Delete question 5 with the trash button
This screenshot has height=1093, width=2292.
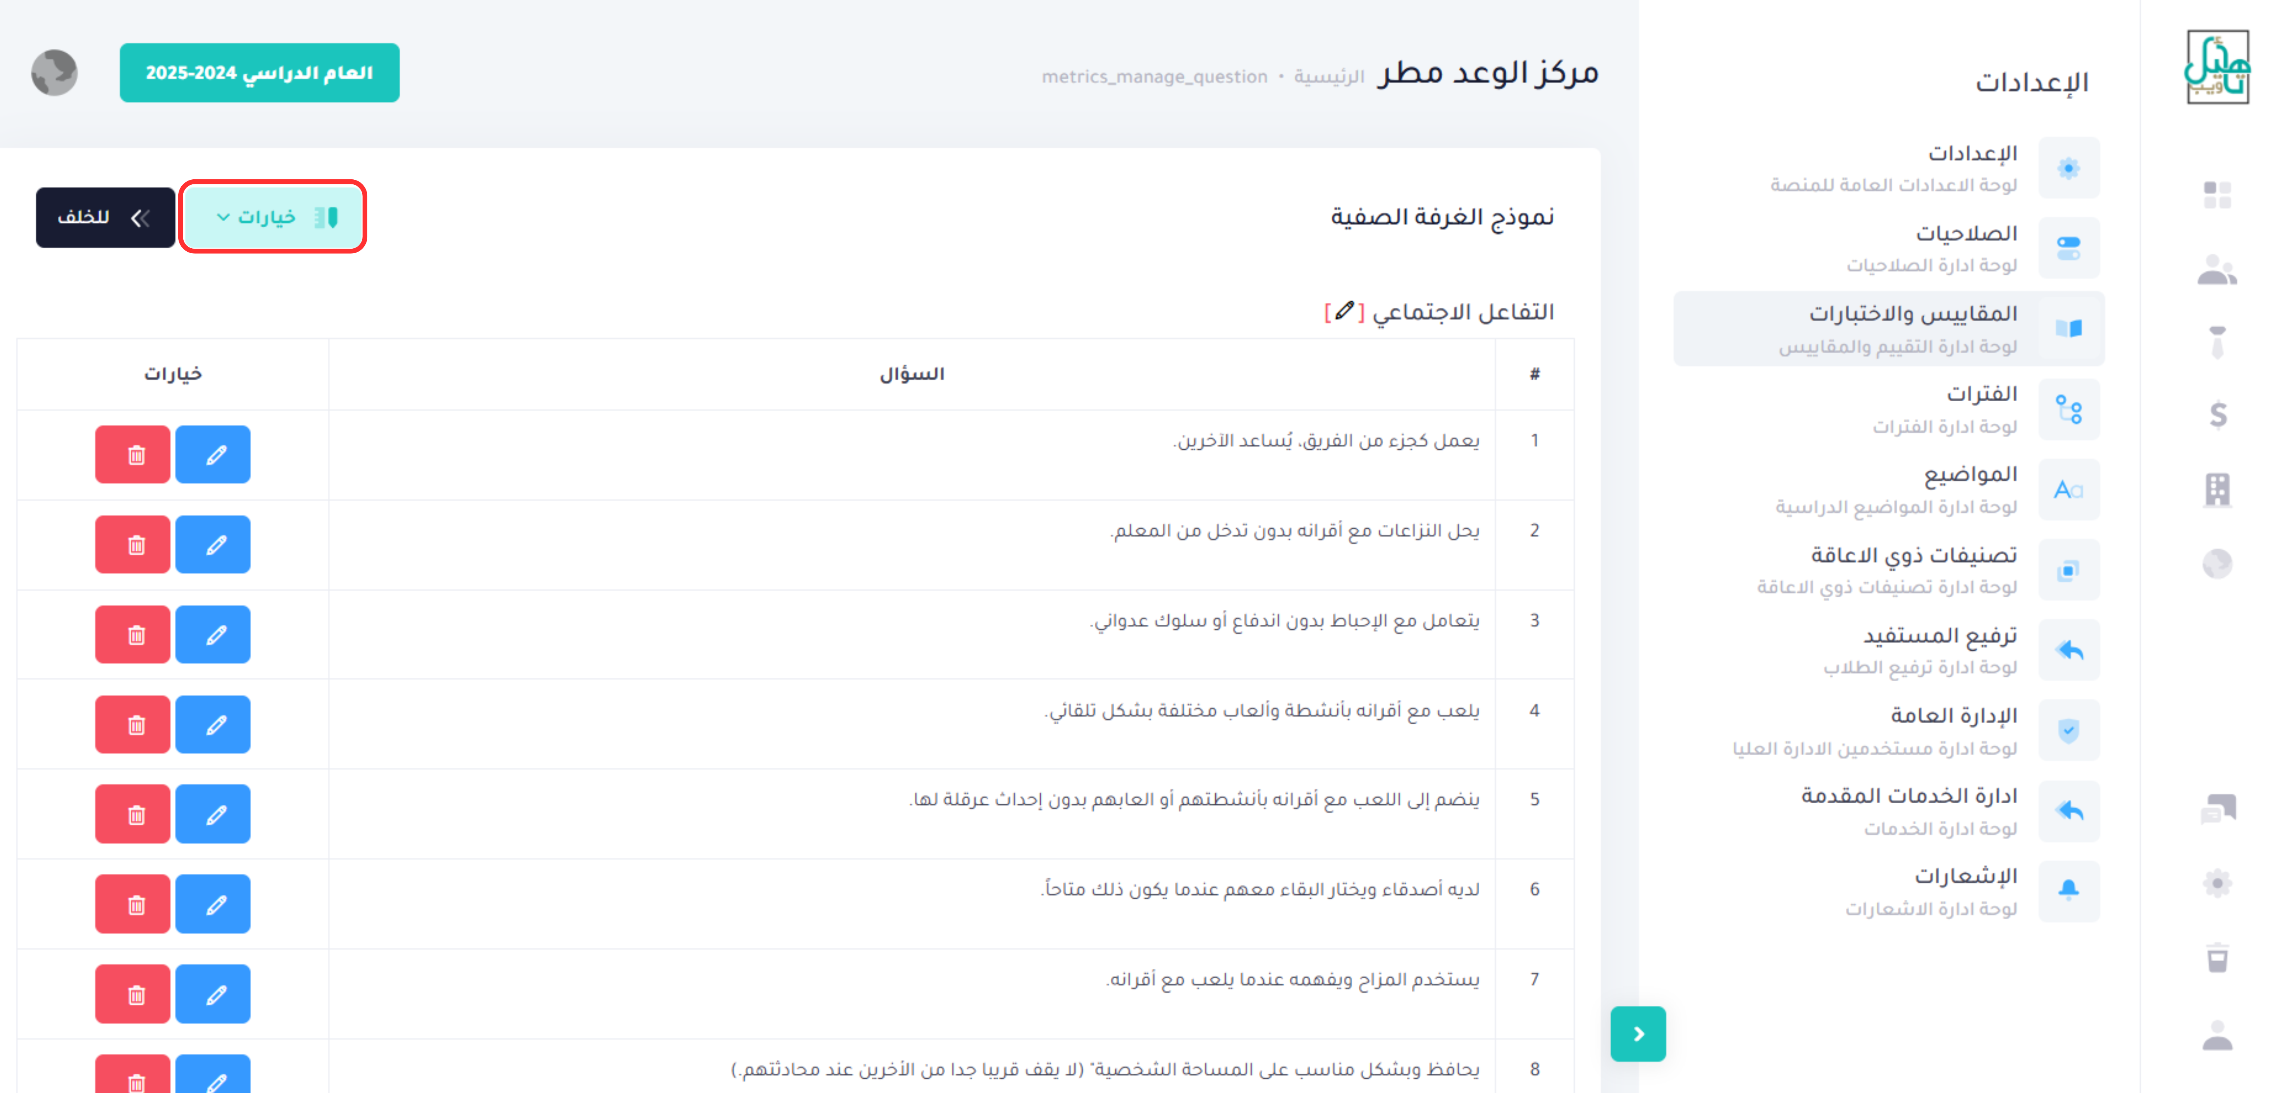click(x=132, y=814)
